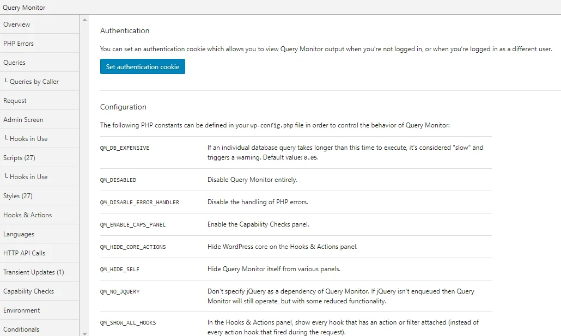Click 'Hide Query Monitor itself' description
The width and height of the screenshot is (561, 336).
click(x=274, y=268)
